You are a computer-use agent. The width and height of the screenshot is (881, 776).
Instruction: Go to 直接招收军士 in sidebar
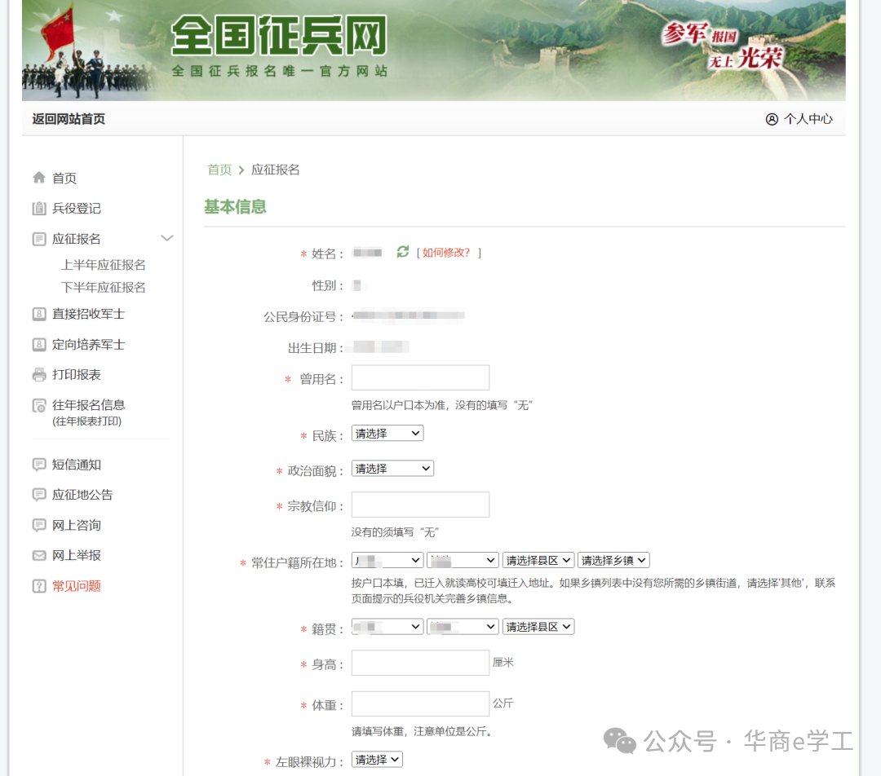(88, 314)
